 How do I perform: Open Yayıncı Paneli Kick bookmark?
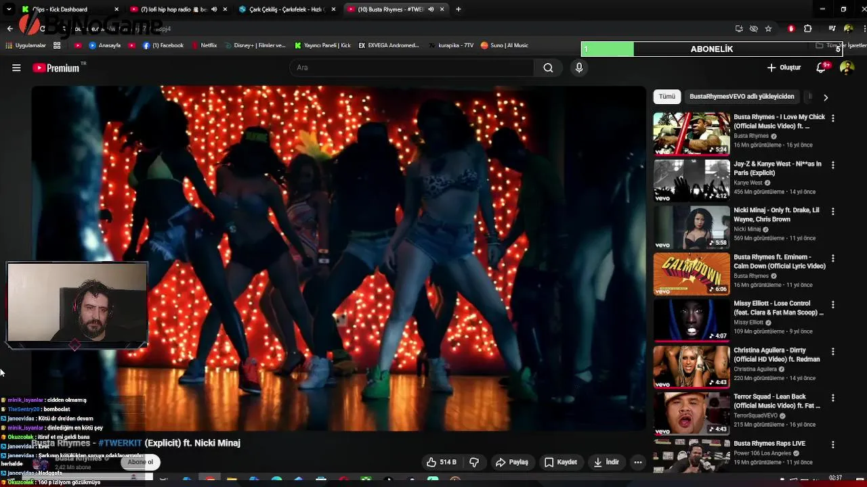coord(322,45)
